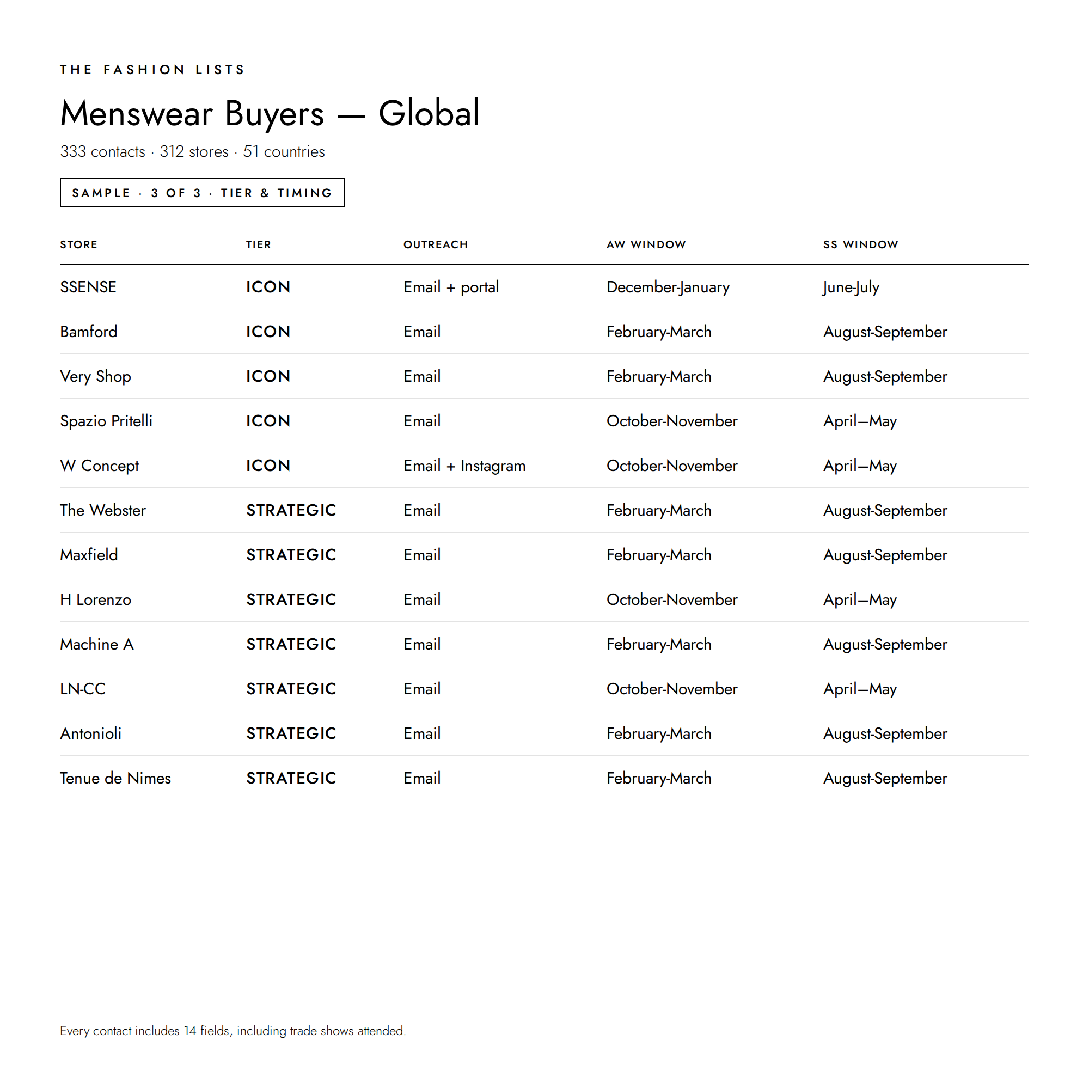Click June-July SS window cell
The height and width of the screenshot is (1089, 1089).
point(852,287)
